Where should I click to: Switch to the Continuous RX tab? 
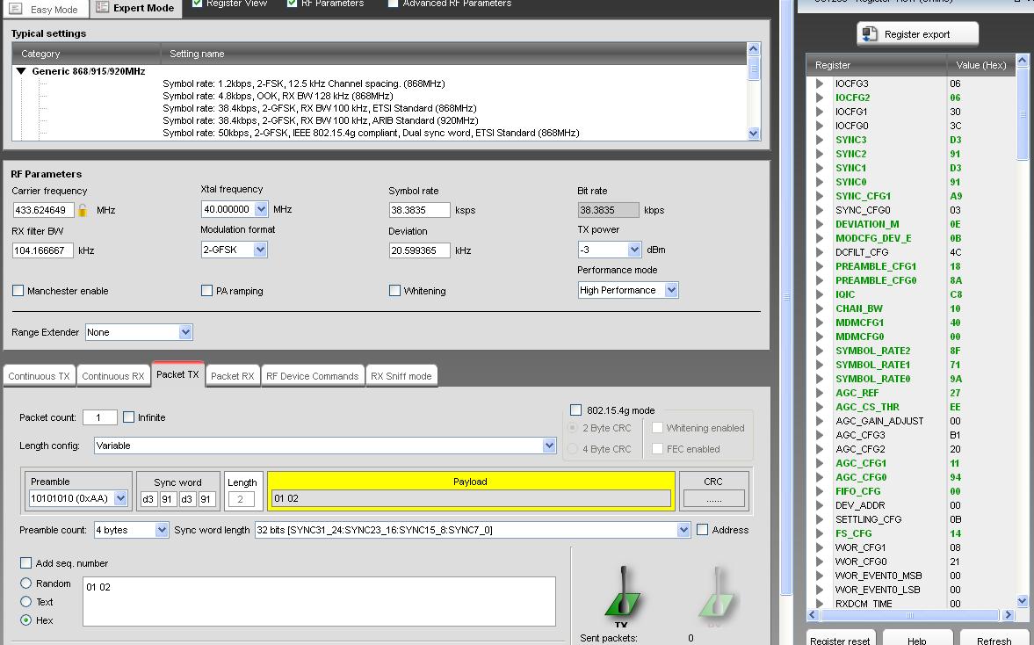point(113,376)
